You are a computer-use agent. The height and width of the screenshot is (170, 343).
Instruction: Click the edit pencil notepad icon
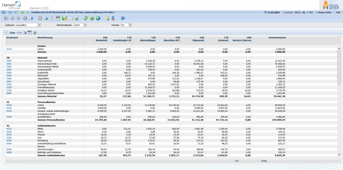[40, 18]
